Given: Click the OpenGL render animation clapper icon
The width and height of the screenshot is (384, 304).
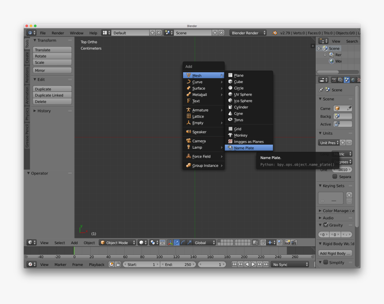Looking at the screenshot, I should point(294,242).
